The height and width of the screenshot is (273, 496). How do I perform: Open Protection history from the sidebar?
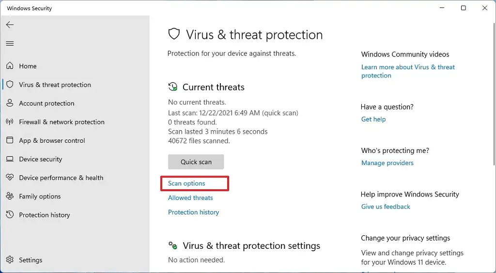[x=44, y=215]
